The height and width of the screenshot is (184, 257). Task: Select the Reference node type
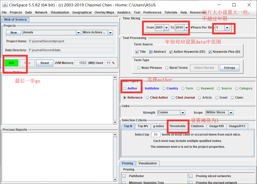click(125, 98)
